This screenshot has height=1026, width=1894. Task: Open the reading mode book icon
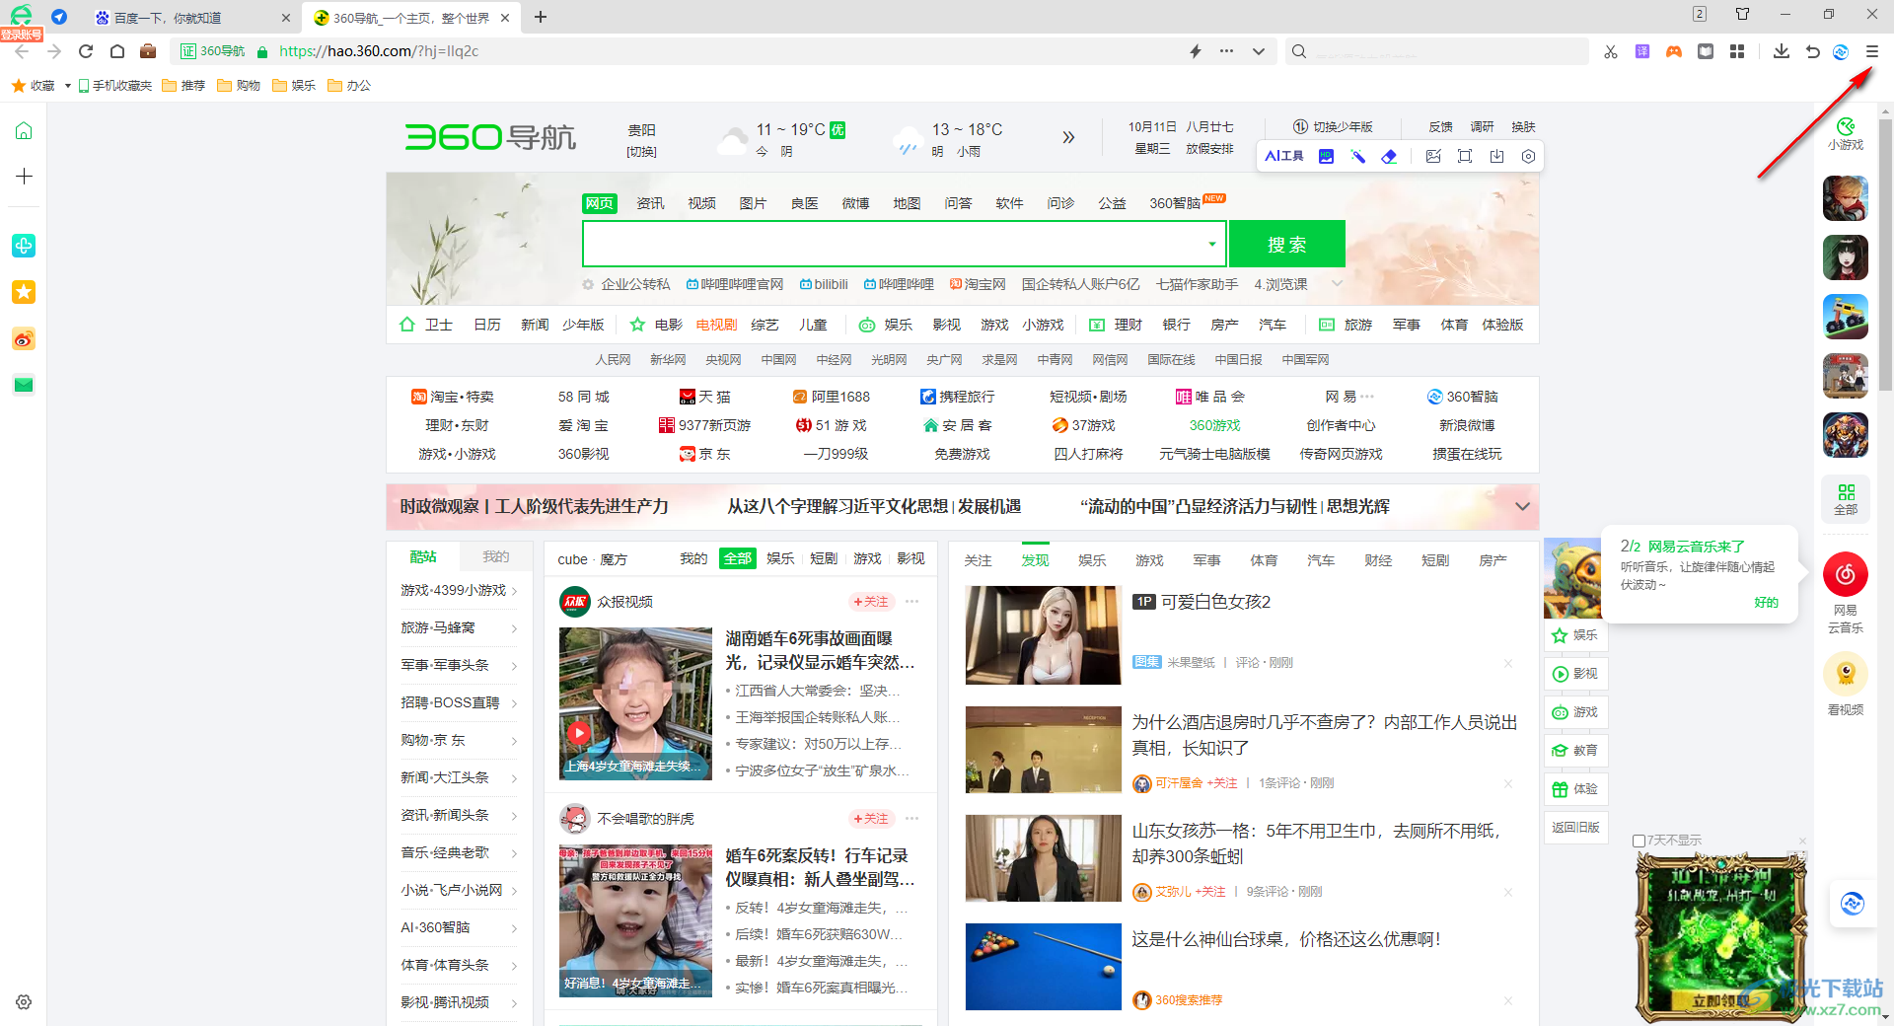[x=1706, y=51]
